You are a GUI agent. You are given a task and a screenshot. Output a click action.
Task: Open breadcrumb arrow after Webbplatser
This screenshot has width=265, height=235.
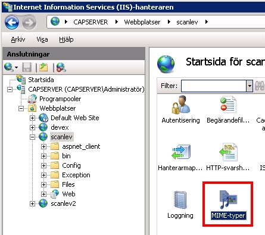click(169, 22)
